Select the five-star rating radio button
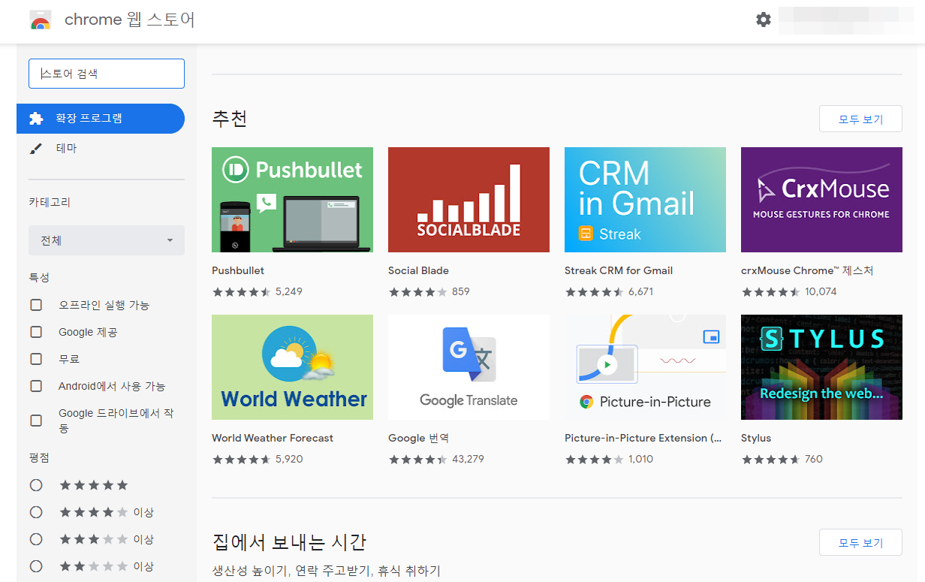Viewport: 925px width, 582px height. (x=36, y=485)
